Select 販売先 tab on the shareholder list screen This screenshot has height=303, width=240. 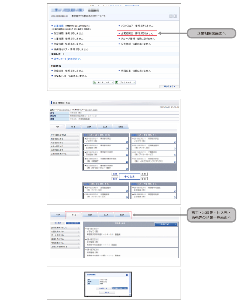pos(122,215)
